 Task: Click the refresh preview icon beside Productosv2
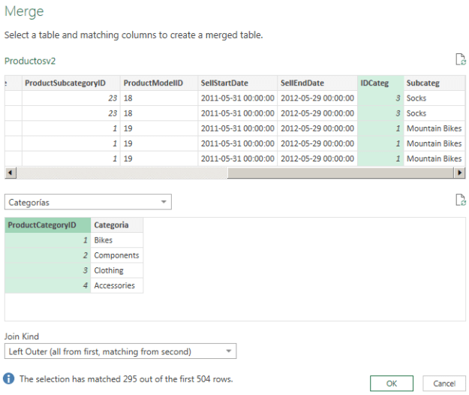[460, 60]
